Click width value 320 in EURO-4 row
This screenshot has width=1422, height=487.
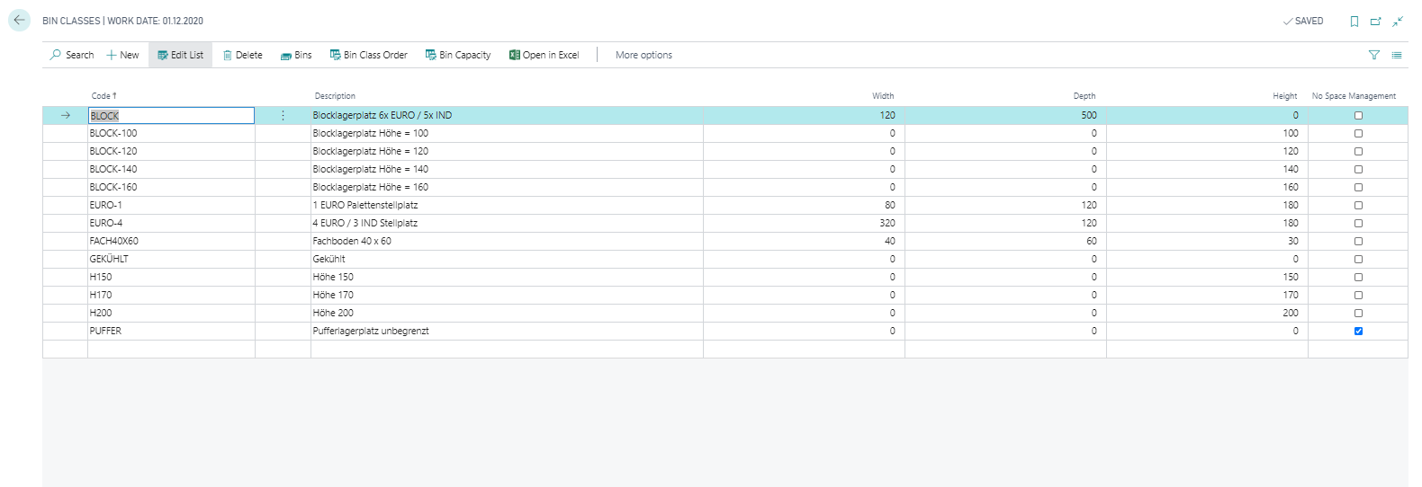[x=887, y=223]
